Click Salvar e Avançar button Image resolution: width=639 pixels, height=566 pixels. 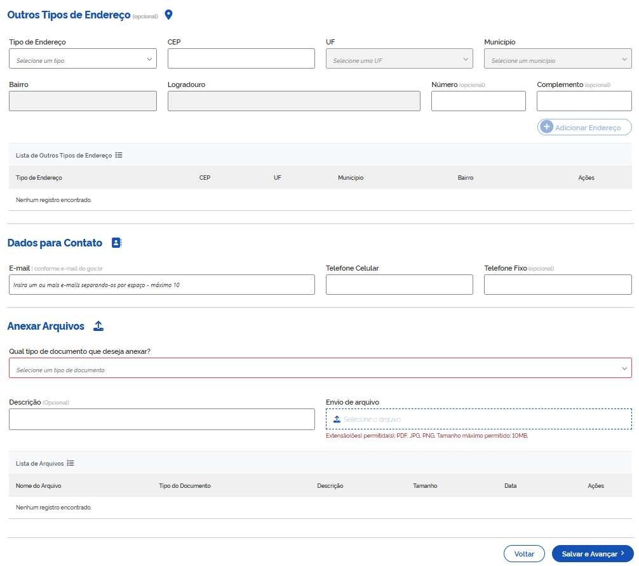click(593, 554)
